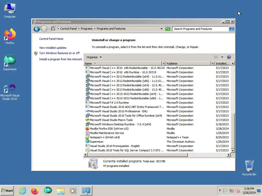The height and width of the screenshot is (196, 262).
Task: Sort list by Publisher column header
Action: (188, 64)
